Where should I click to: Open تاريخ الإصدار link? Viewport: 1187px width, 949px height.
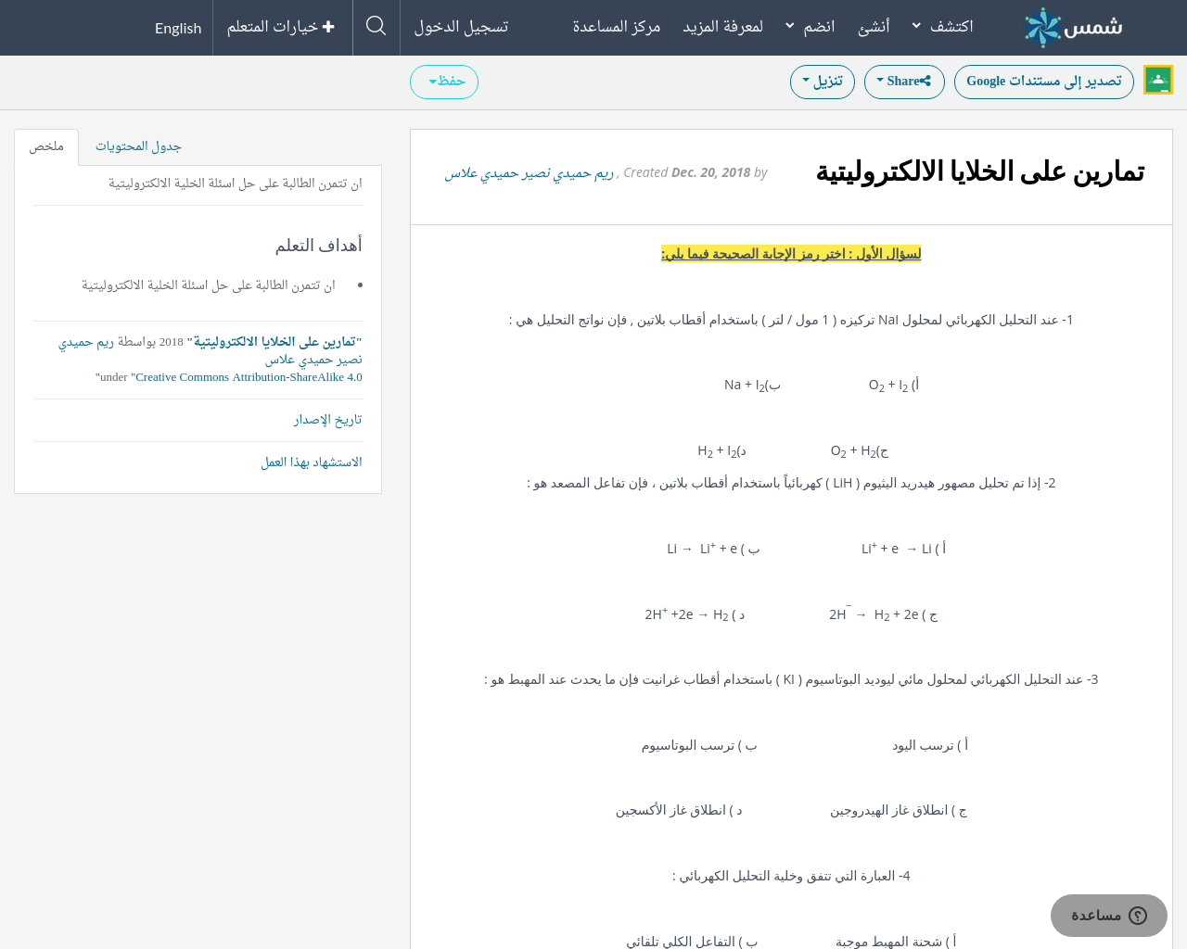click(327, 420)
